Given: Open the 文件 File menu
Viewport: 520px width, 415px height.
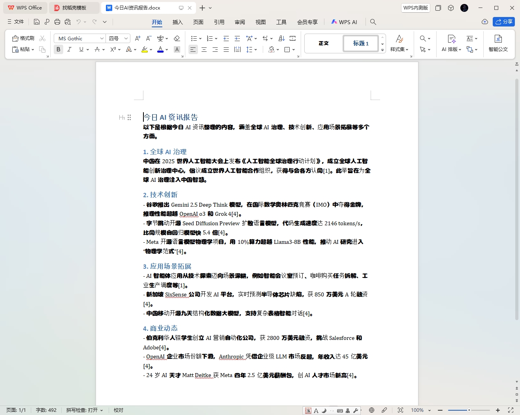Looking at the screenshot, I should [x=16, y=22].
